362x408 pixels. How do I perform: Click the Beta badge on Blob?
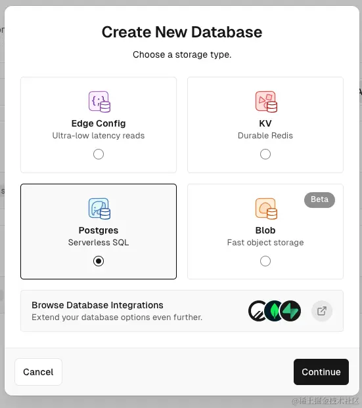[x=319, y=199]
